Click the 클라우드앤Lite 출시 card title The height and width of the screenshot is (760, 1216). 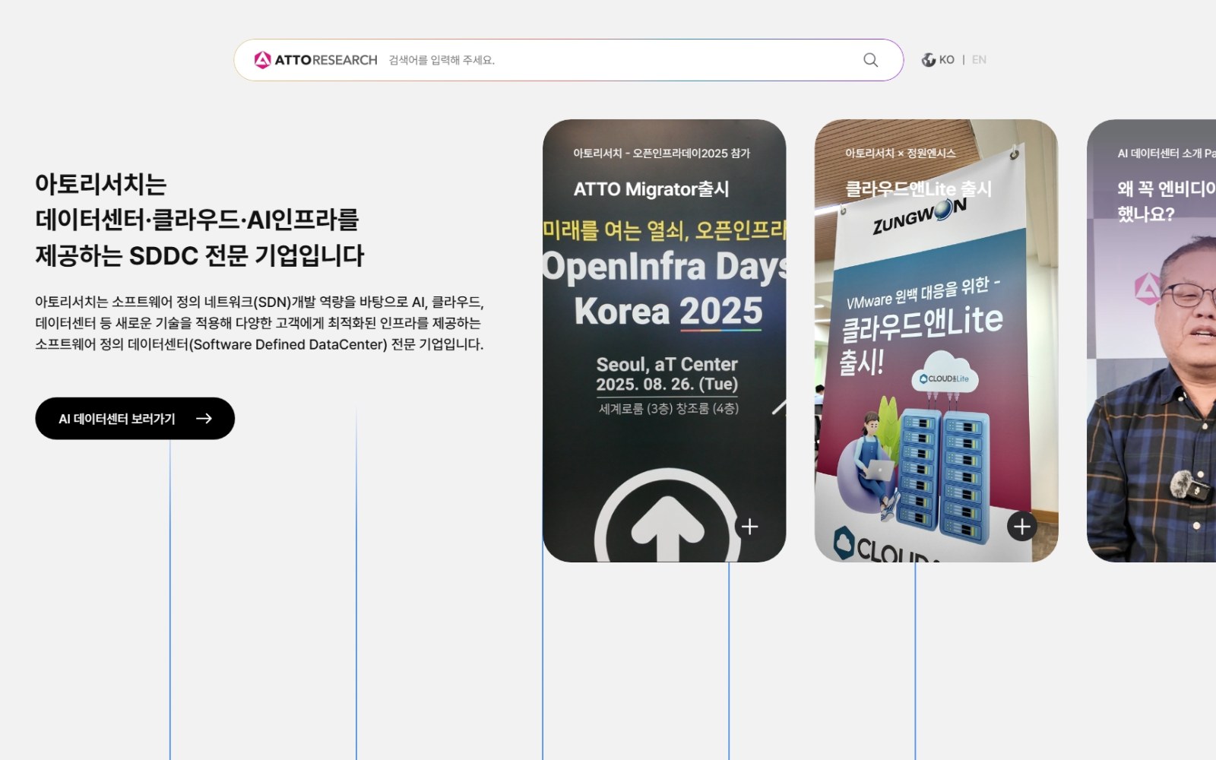tap(918, 189)
